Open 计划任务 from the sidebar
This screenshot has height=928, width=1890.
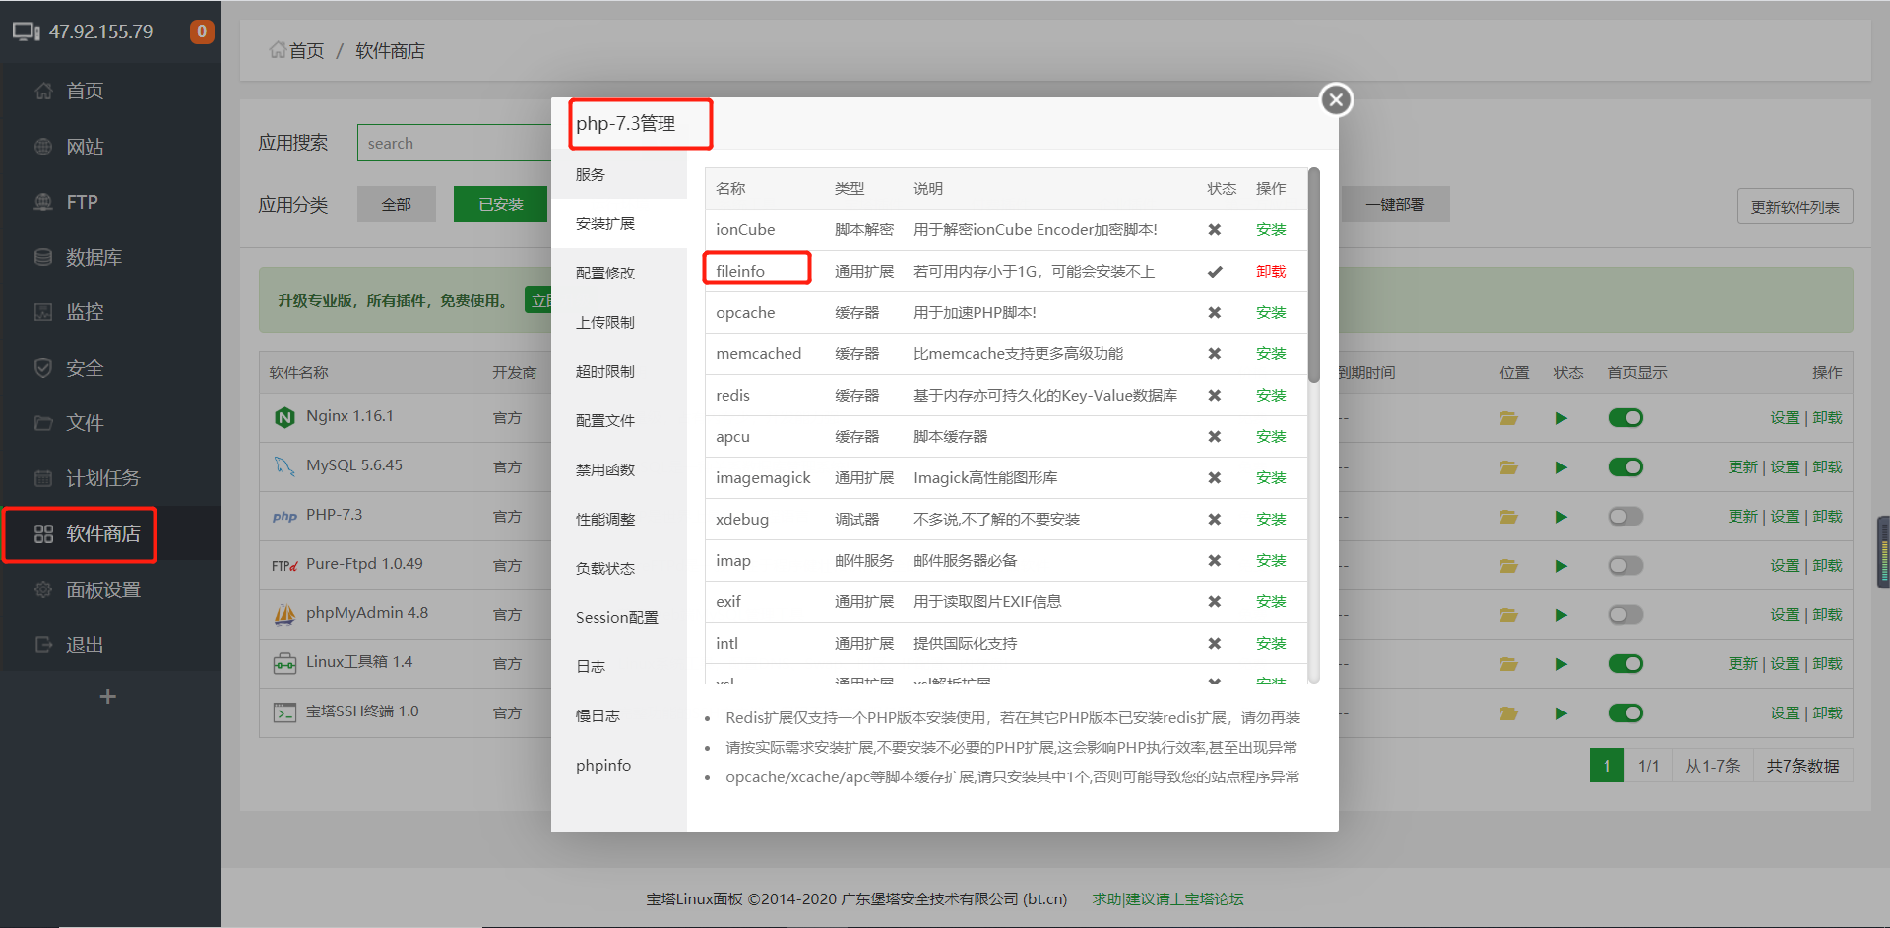coord(100,477)
